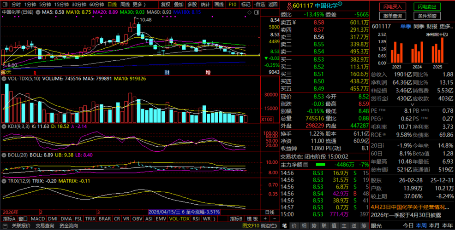
Task: Click the 2025 net profit bar group
Action: (437, 50)
